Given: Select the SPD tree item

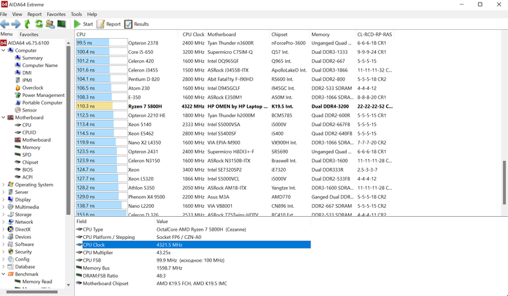Looking at the screenshot, I should 23,155.
